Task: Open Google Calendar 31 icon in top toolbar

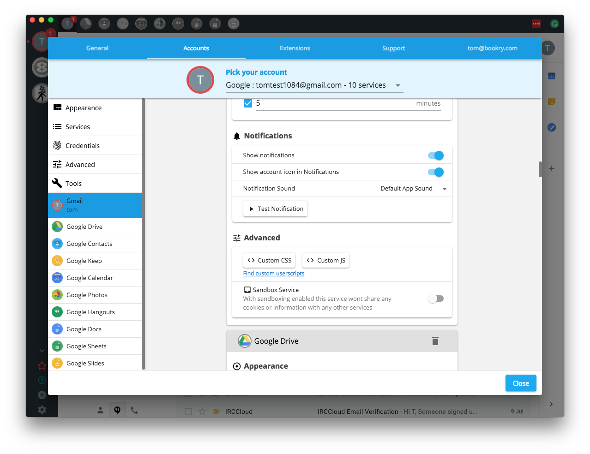Action: point(141,24)
